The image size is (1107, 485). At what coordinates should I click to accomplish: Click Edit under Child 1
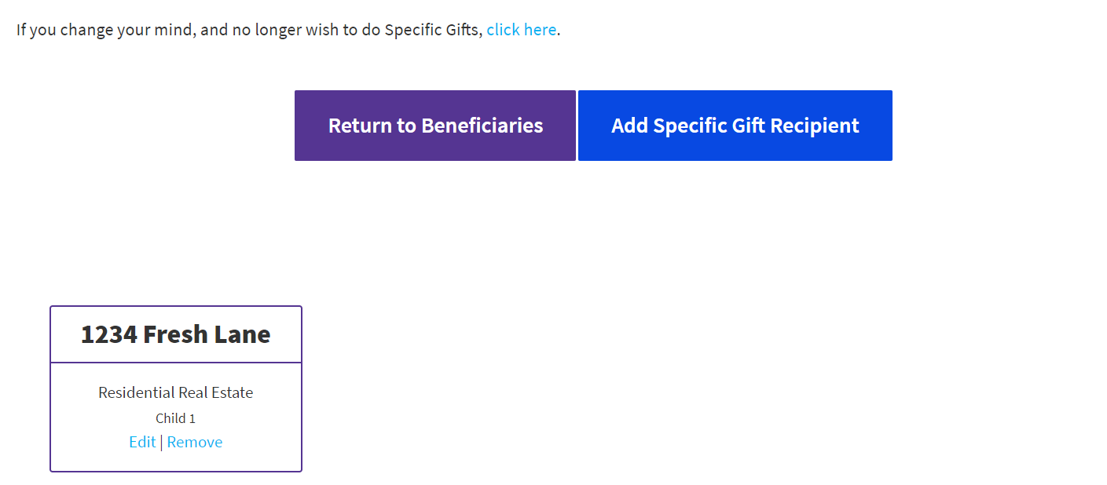[142, 442]
